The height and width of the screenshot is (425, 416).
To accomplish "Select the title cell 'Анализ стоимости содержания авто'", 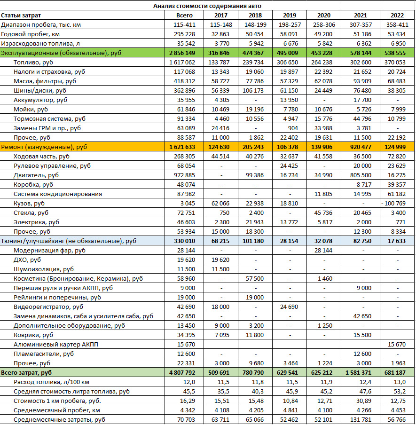I will [207, 6].
